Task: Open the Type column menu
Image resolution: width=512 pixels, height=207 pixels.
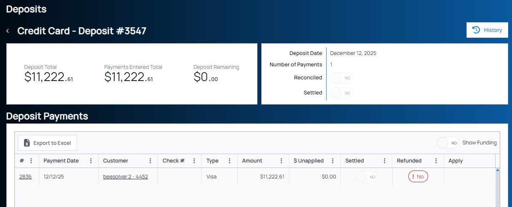Action: point(230,161)
